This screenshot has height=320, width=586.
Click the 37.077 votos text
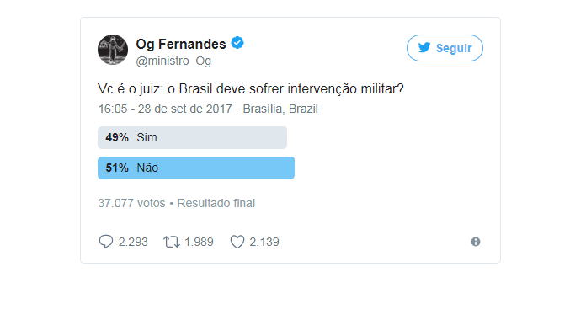tap(131, 203)
